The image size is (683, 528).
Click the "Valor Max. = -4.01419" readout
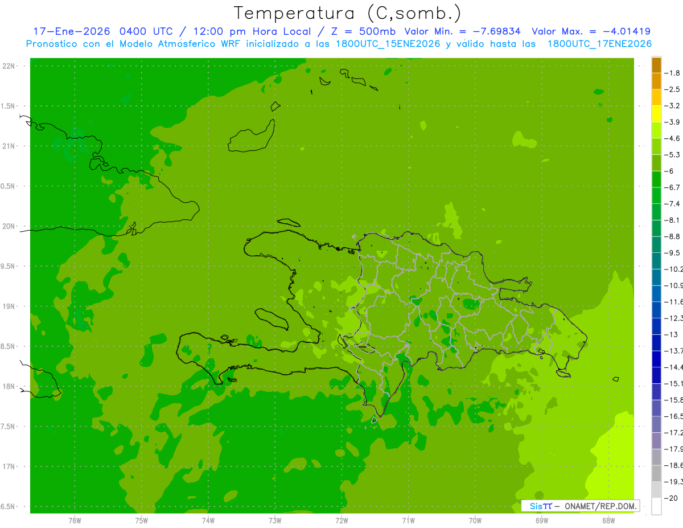coord(591,31)
